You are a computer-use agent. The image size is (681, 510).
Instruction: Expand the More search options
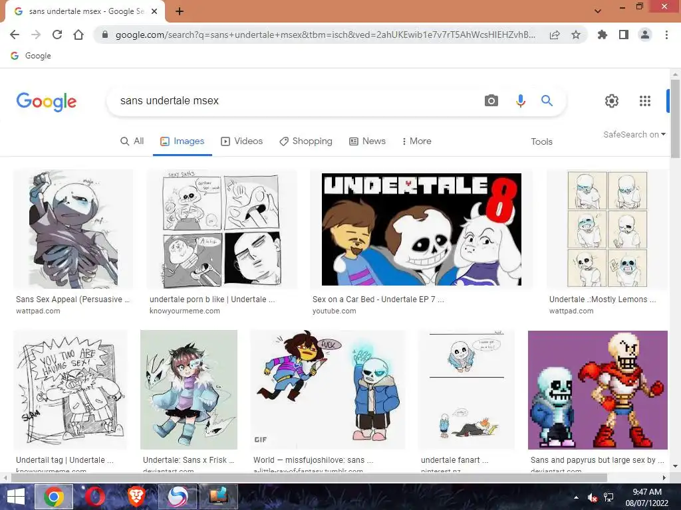[416, 141]
